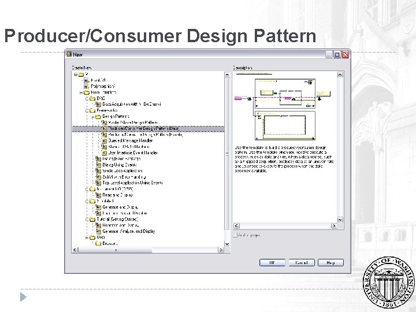Click Description pane scroll-up arrow
Screen dimensions: 416x312
(340, 75)
